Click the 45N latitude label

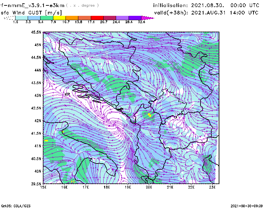tap(38, 45)
